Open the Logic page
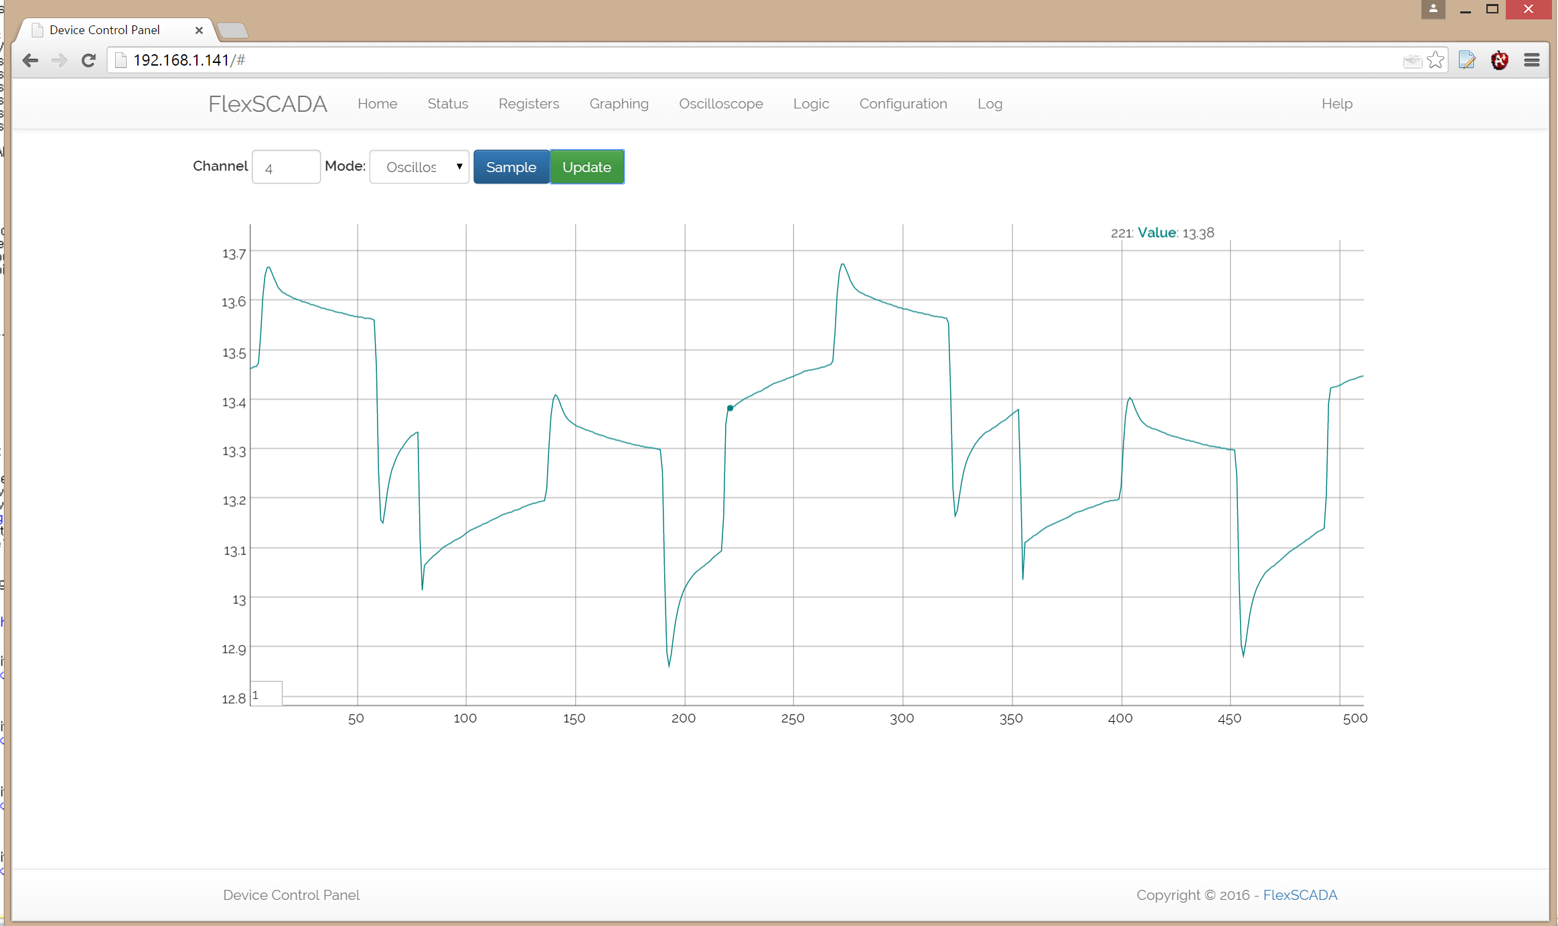This screenshot has height=926, width=1558. 811,104
